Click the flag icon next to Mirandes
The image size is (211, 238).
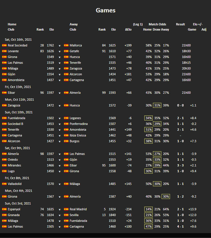click(4, 165)
